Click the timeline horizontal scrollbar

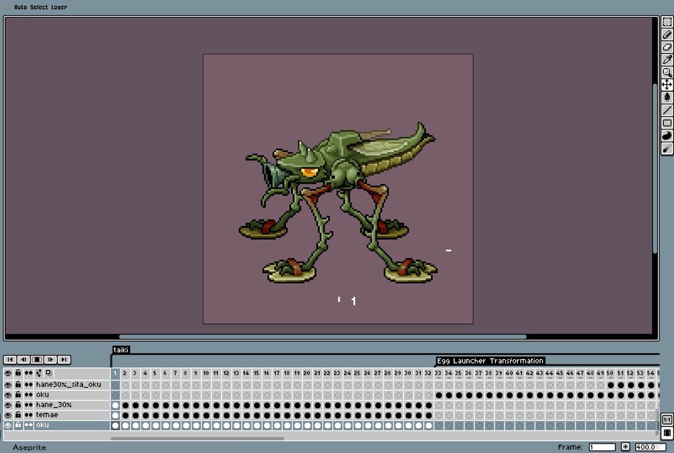pos(197,439)
